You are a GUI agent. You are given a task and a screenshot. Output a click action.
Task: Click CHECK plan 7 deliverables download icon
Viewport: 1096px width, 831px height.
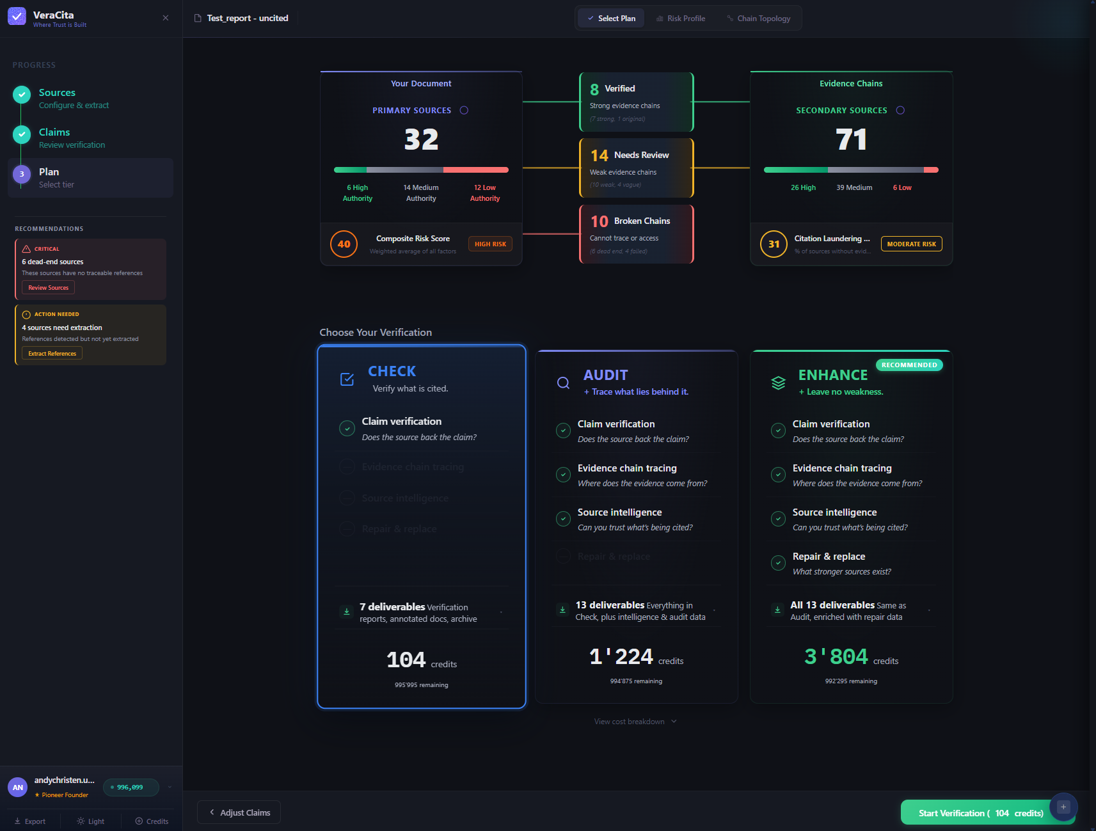tap(346, 612)
